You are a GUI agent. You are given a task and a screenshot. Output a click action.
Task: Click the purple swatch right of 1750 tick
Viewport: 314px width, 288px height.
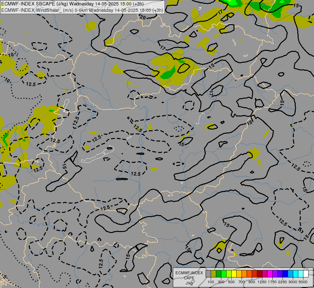click(275, 274)
